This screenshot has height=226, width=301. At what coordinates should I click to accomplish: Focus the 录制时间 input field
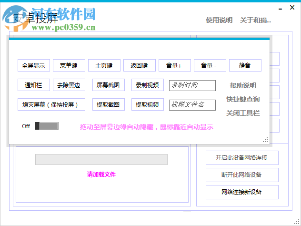[x=192, y=85]
